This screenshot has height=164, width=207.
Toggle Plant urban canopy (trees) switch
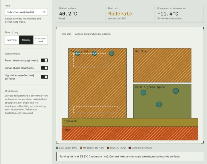(x=44, y=60)
